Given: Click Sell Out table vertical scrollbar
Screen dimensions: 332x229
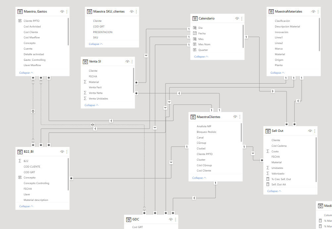Looking at the screenshot, I should click(316, 159).
